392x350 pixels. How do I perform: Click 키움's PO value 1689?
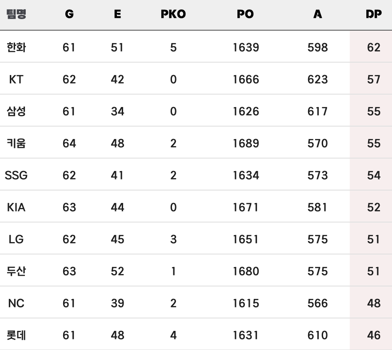tap(246, 143)
